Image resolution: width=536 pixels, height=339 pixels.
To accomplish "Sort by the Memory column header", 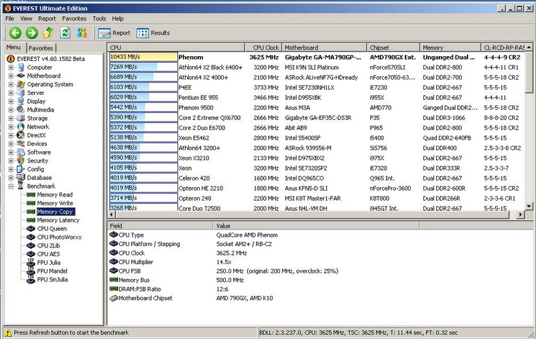I will 450,47.
